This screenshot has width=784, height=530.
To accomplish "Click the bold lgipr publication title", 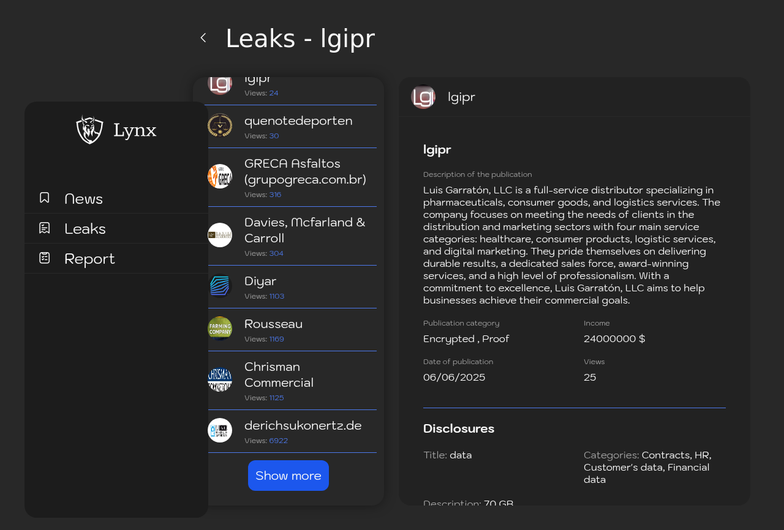I will 437,150.
